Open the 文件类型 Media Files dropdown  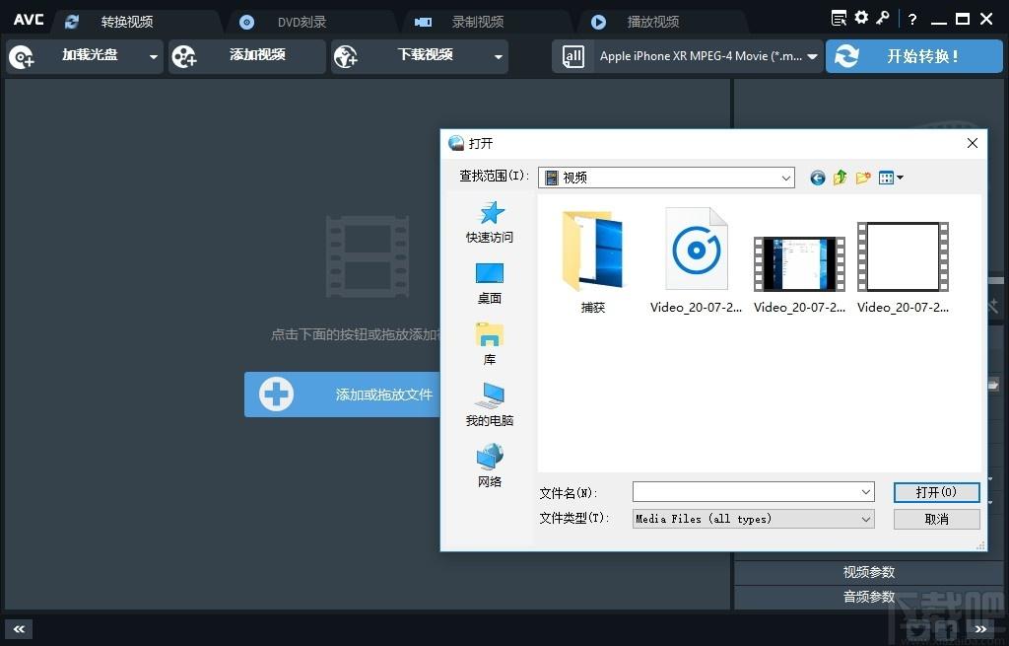point(866,519)
